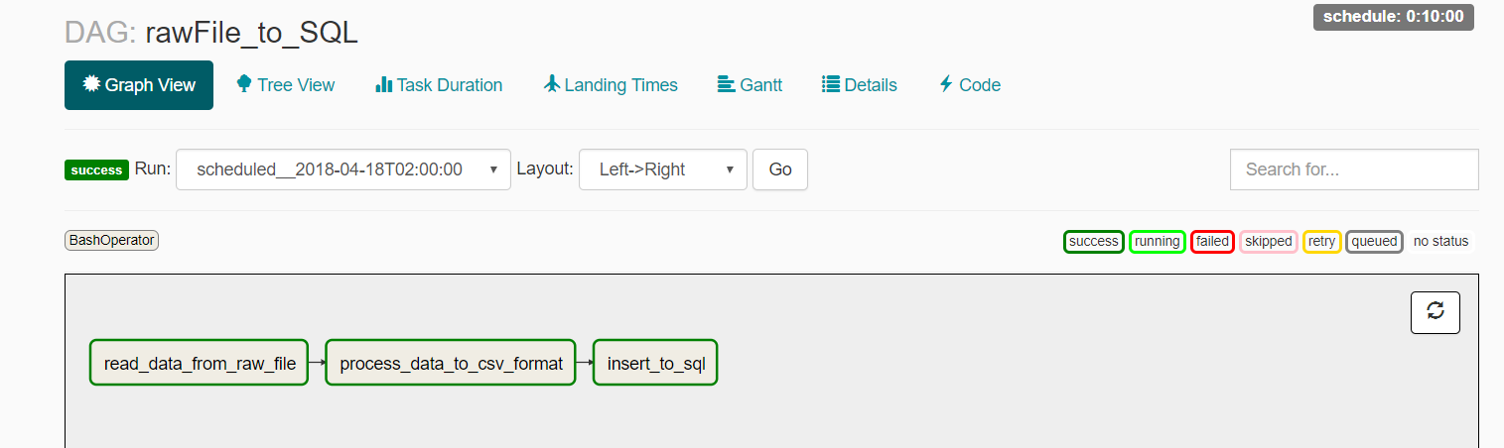Click the Code lightning bolt icon
The width and height of the screenshot is (1504, 448).
tap(946, 84)
